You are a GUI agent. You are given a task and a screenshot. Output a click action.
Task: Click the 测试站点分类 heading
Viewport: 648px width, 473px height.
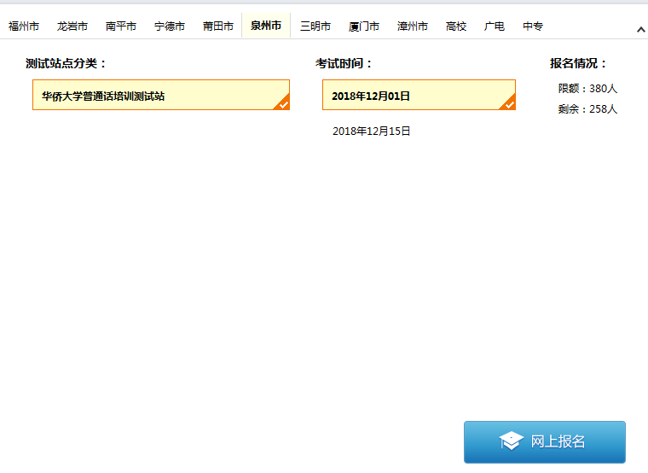click(67, 63)
